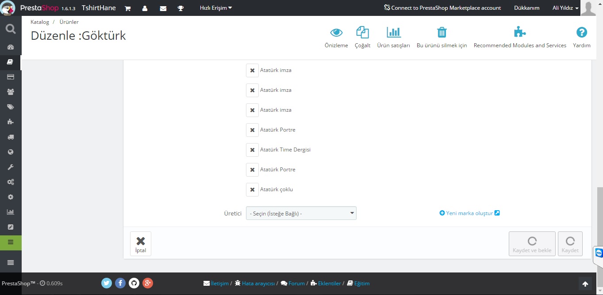The image size is (603, 295).
Task: Expand the Hızlı Erişim quick access menu
Action: pyautogui.click(x=216, y=8)
